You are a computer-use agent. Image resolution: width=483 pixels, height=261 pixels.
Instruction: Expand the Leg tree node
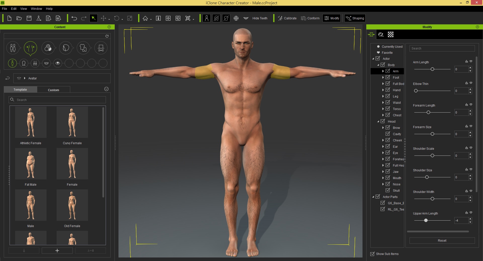[x=383, y=96]
